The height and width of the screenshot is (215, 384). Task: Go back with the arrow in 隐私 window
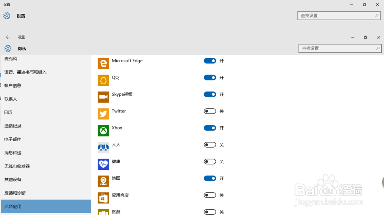click(8, 37)
